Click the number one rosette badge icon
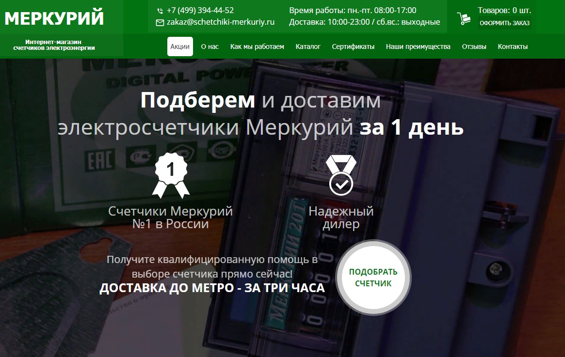The image size is (565, 357). [171, 175]
